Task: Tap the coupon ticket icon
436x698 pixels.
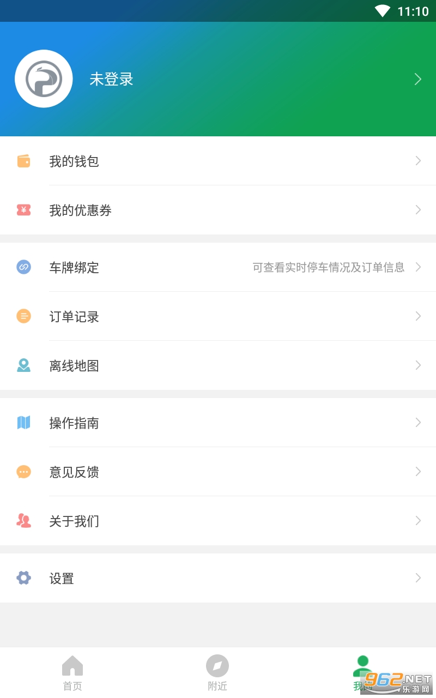Action: (x=23, y=210)
